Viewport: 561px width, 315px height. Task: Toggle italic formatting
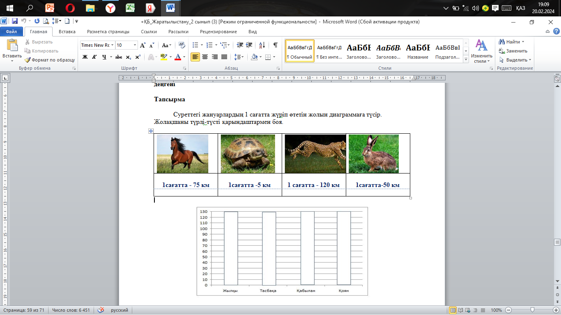click(x=94, y=57)
